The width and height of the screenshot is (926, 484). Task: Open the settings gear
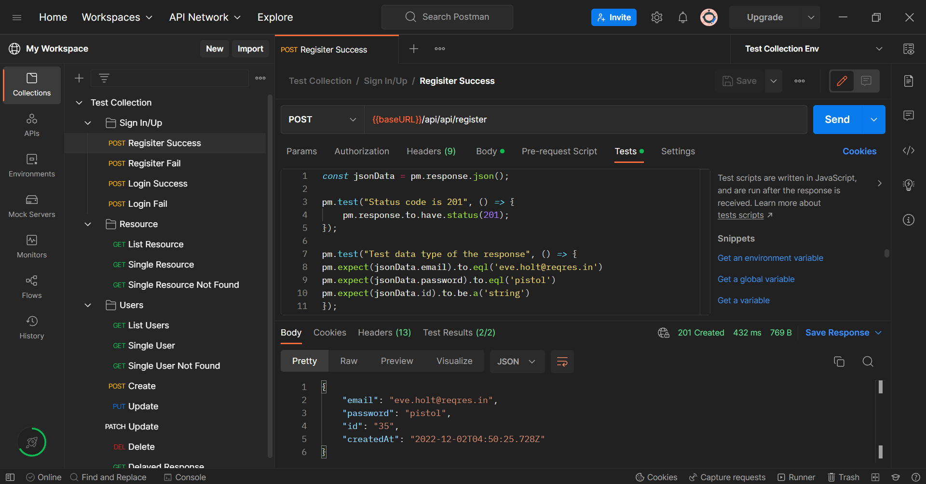tap(656, 17)
